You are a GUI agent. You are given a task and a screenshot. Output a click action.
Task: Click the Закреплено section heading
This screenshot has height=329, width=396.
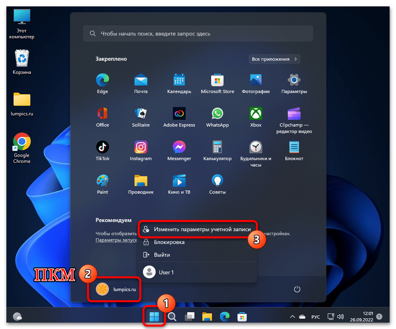pyautogui.click(x=111, y=59)
